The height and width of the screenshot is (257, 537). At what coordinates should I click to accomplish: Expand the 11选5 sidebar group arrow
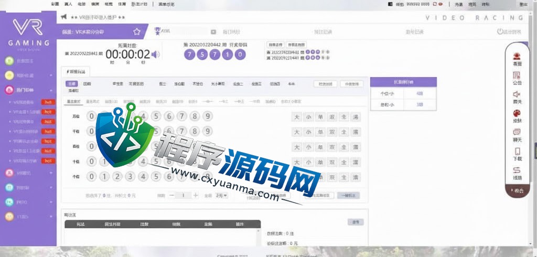(x=51, y=217)
